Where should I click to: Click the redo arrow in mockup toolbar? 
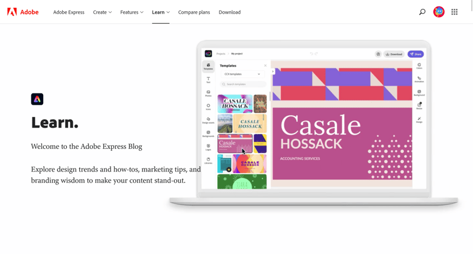coord(316,54)
